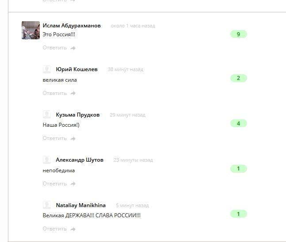Open the author name Nataliay Manikhina

[81, 205]
